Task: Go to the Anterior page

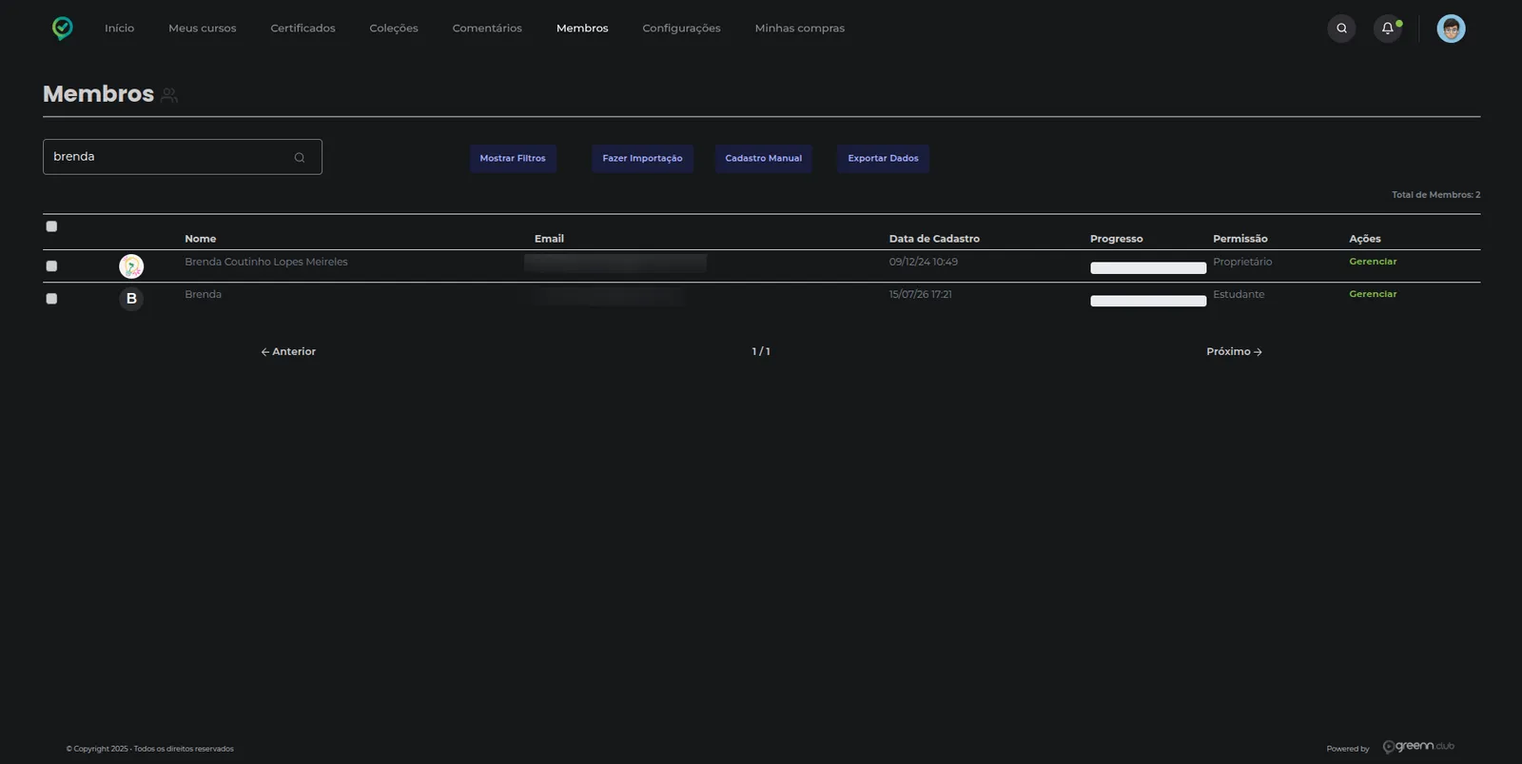Action: coord(288,352)
